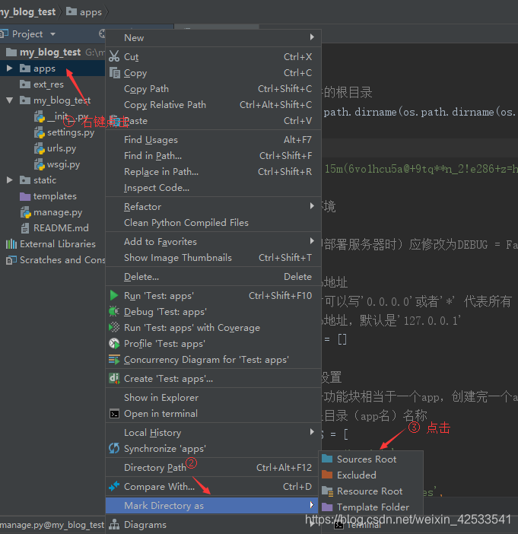Click the Scratches and Consoles icon
Viewport: 518px width, 534px height.
pyautogui.click(x=11, y=260)
